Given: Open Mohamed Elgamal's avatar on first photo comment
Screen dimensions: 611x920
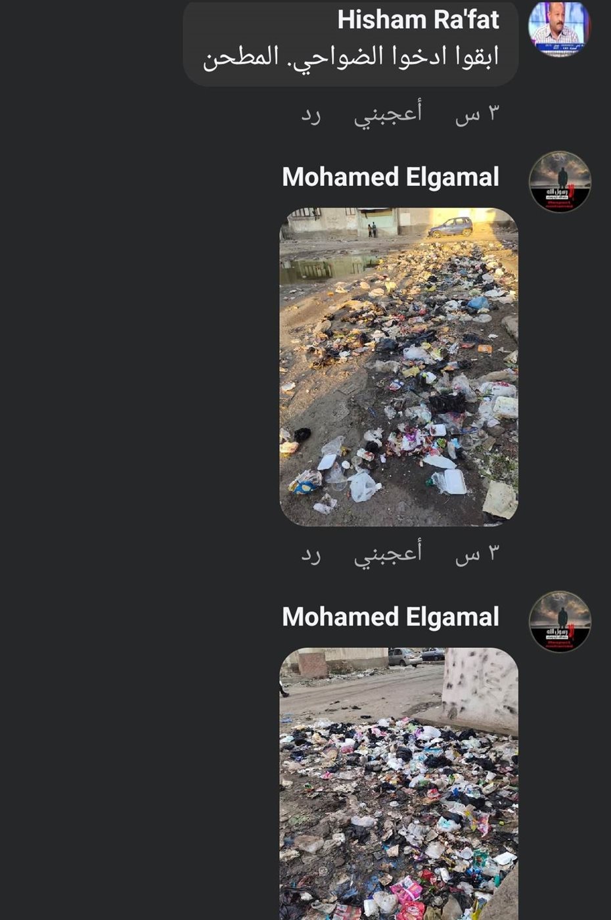Looking at the screenshot, I should coord(560,181).
